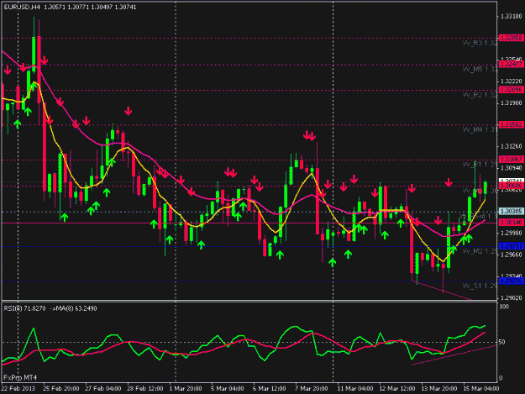
Task: Click the red 1.32096 price tag
Action: coord(512,90)
